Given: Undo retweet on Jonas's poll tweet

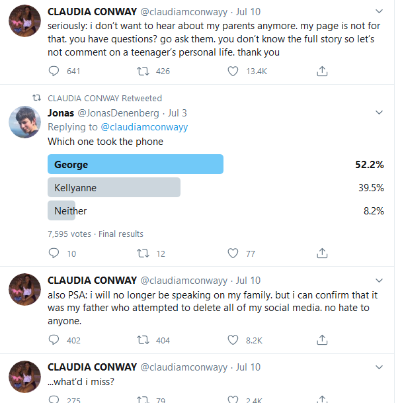Looking at the screenshot, I should tap(143, 253).
